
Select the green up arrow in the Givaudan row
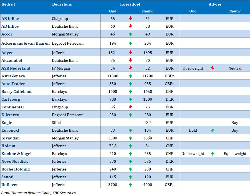click(130, 138)
